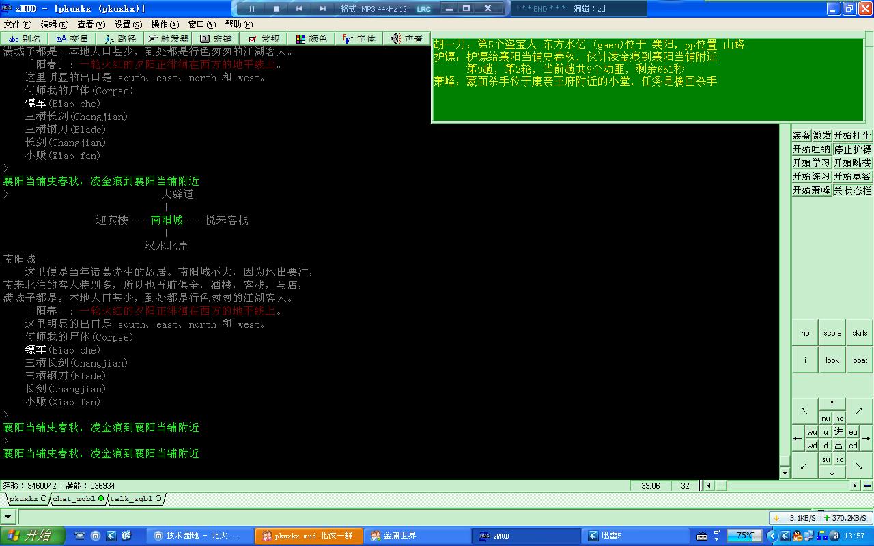Click the skills command button

pyautogui.click(x=860, y=333)
